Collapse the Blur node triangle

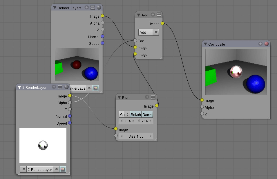pyautogui.click(x=119, y=97)
